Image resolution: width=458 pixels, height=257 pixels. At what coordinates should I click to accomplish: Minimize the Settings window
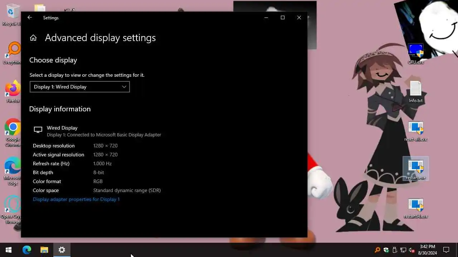click(x=266, y=17)
